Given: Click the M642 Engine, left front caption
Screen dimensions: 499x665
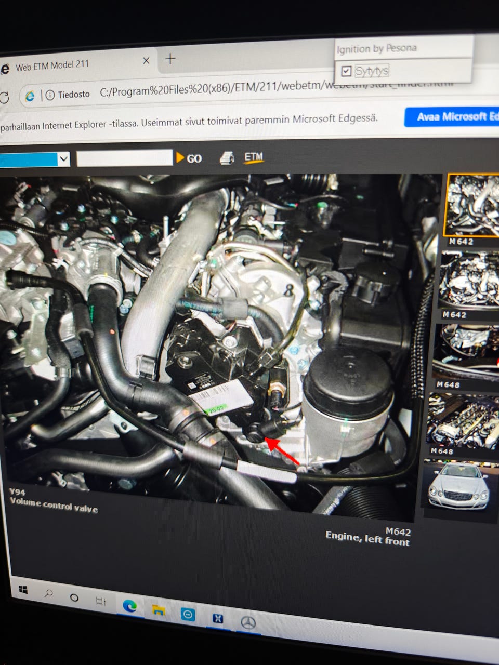Looking at the screenshot, I should (367, 537).
